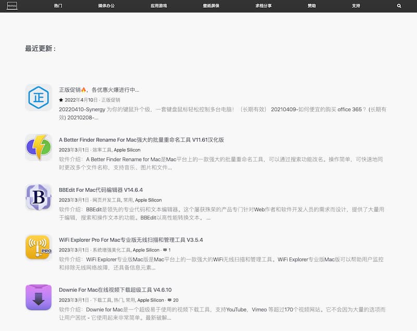
Task: Open the 壁纸屏保 menu
Action: point(211,6)
